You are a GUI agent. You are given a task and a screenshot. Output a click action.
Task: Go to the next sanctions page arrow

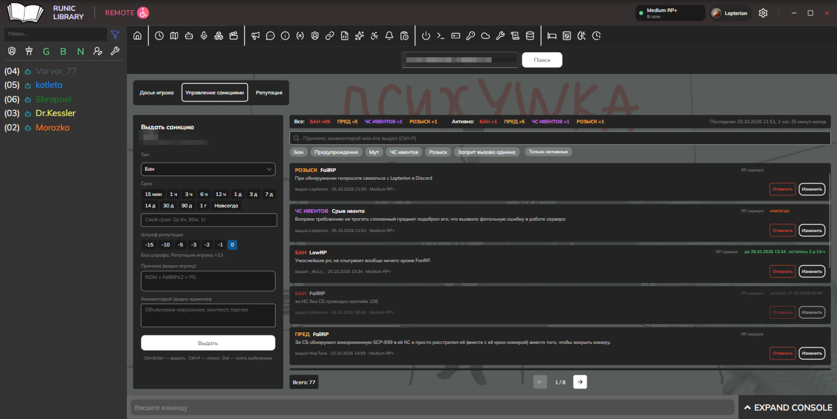click(x=580, y=382)
